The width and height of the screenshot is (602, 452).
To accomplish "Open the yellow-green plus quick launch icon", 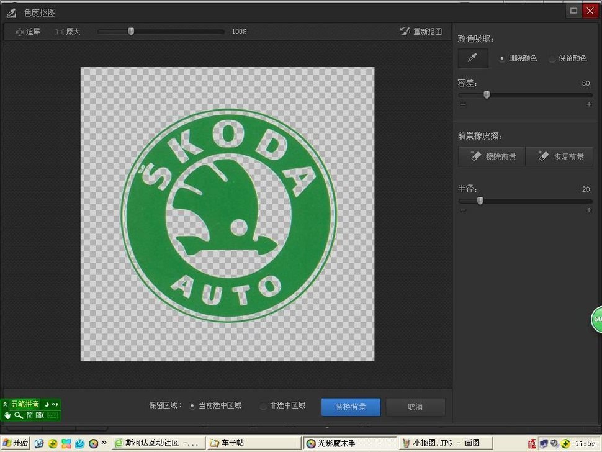I will coord(53,443).
